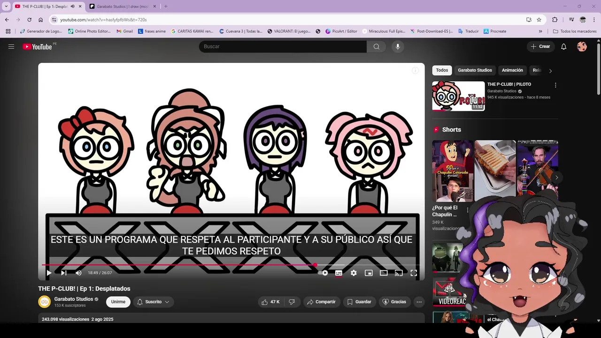This screenshot has width=601, height=338.
Task: Open browser home page button
Action: [41, 20]
